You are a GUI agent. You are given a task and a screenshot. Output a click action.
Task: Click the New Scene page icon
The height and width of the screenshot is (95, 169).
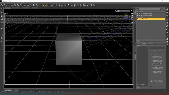(x=2, y=9)
